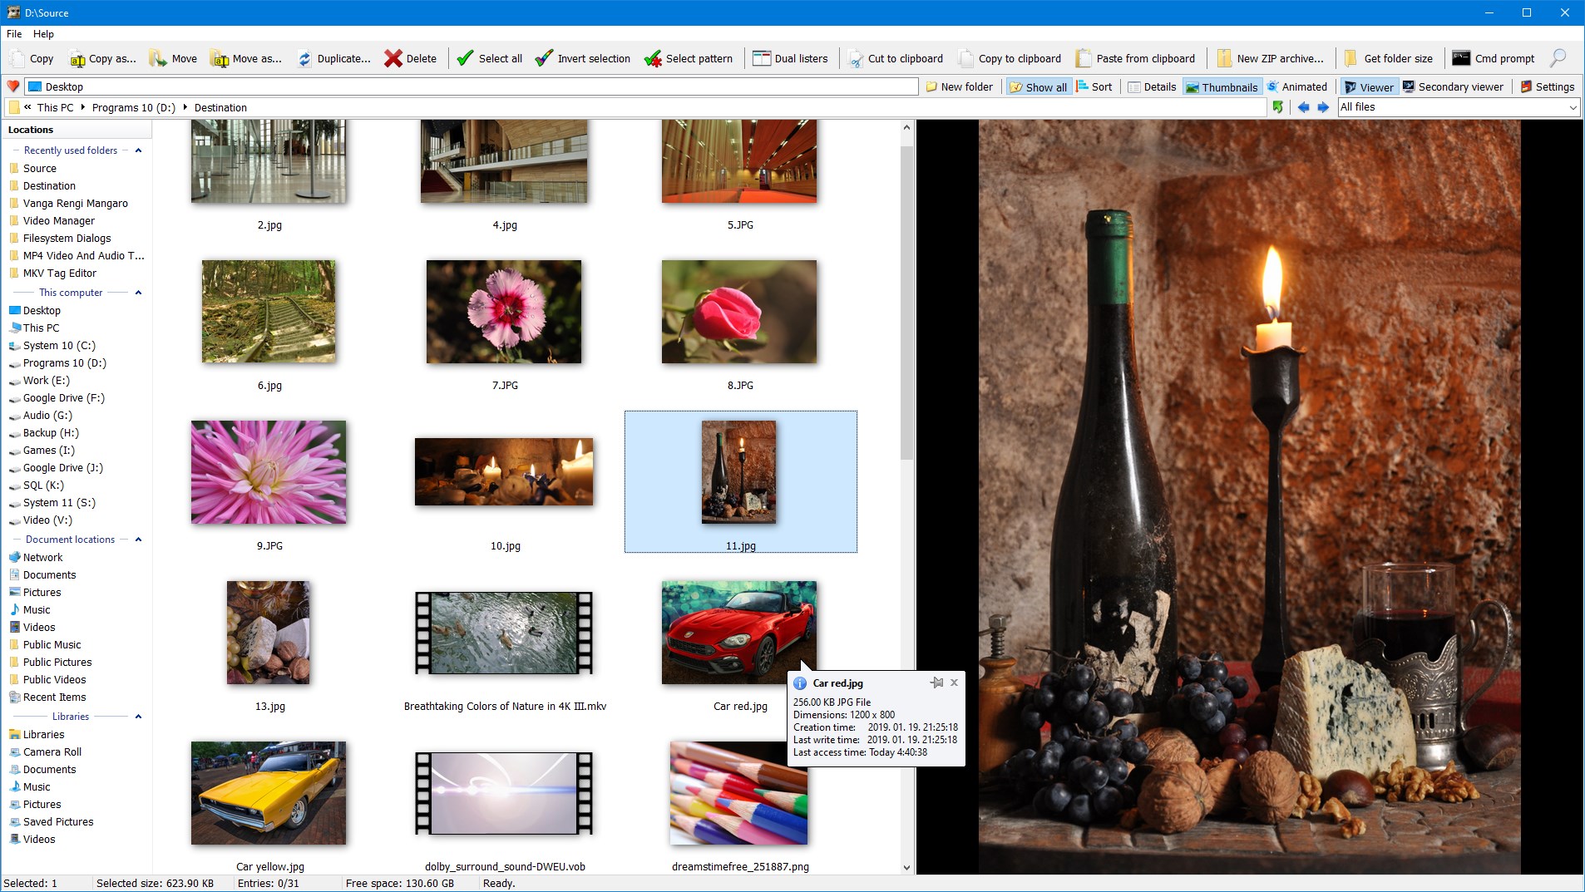Click the blue back arrow

point(1303,107)
